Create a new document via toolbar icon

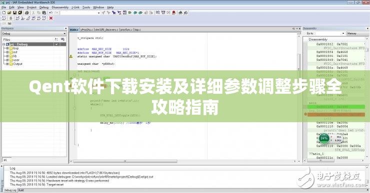[x=4, y=12]
